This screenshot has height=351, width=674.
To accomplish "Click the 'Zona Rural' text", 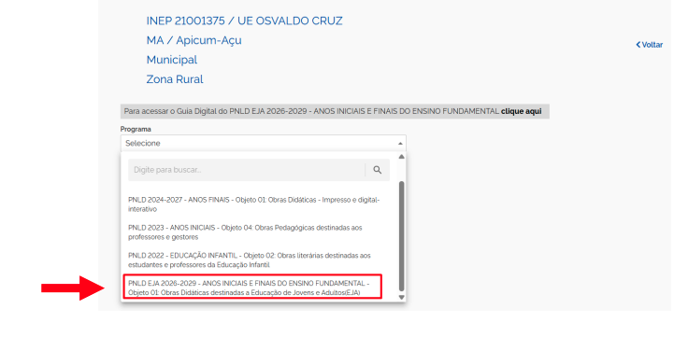I will coord(175,79).
